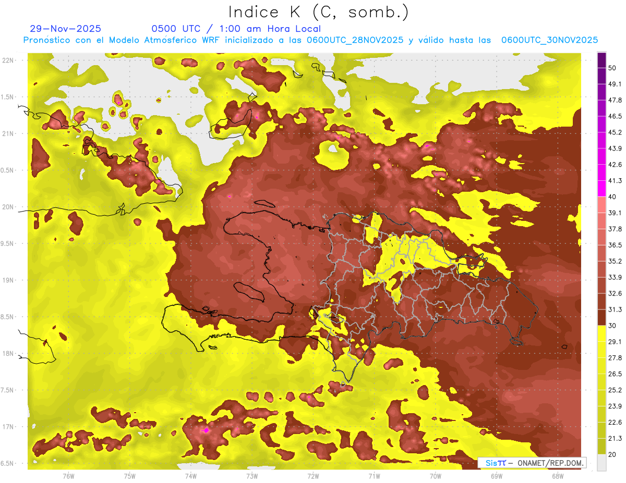Image resolution: width=626 pixels, height=483 pixels.
Task: Click the "0.5N" latitude label
Action: 8,170
